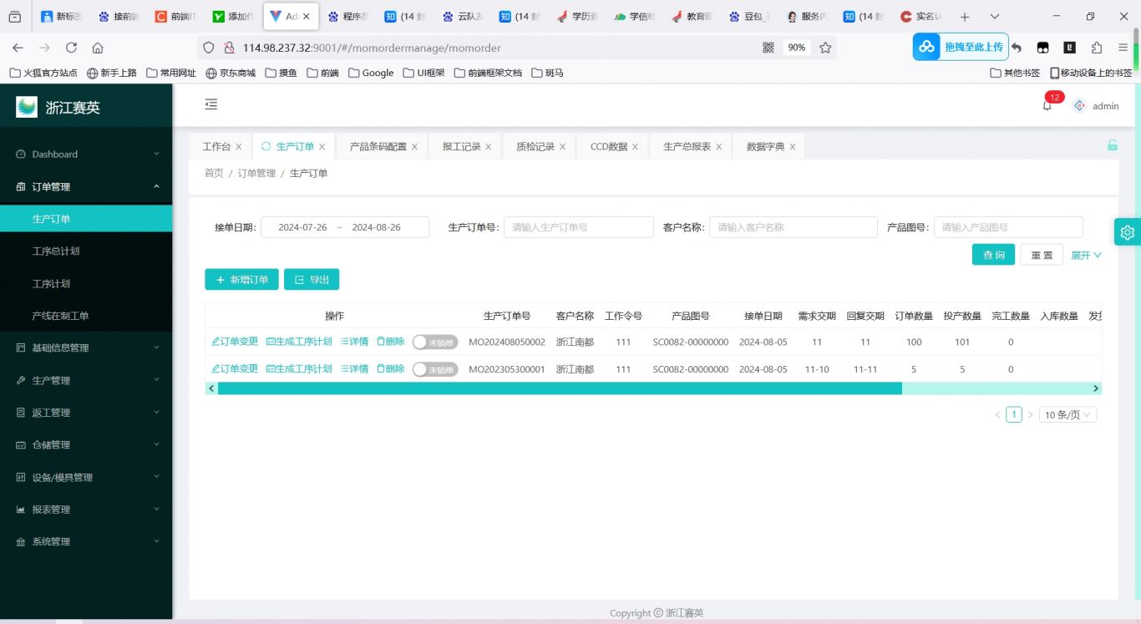
Task: Open the teal settings gear panel
Action: [x=1128, y=232]
